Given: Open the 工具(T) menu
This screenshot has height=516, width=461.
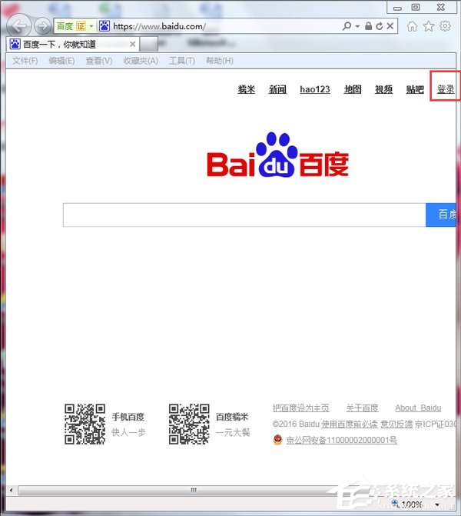Looking at the screenshot, I should click(x=181, y=61).
